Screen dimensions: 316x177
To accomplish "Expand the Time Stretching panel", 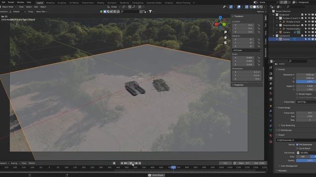I will coord(287,125).
